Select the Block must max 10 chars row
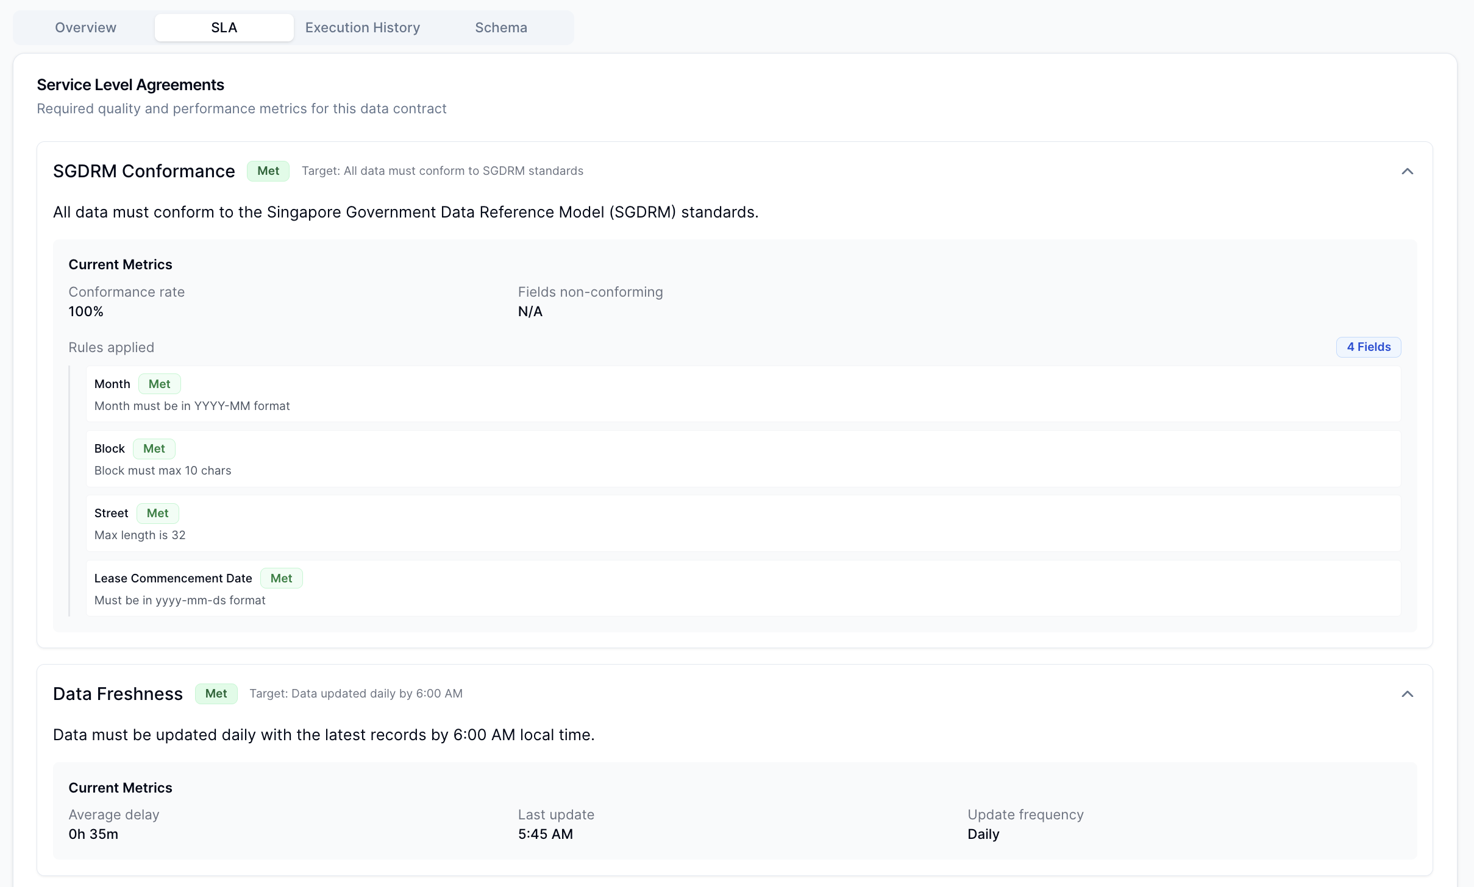The width and height of the screenshot is (1474, 887). point(742,459)
